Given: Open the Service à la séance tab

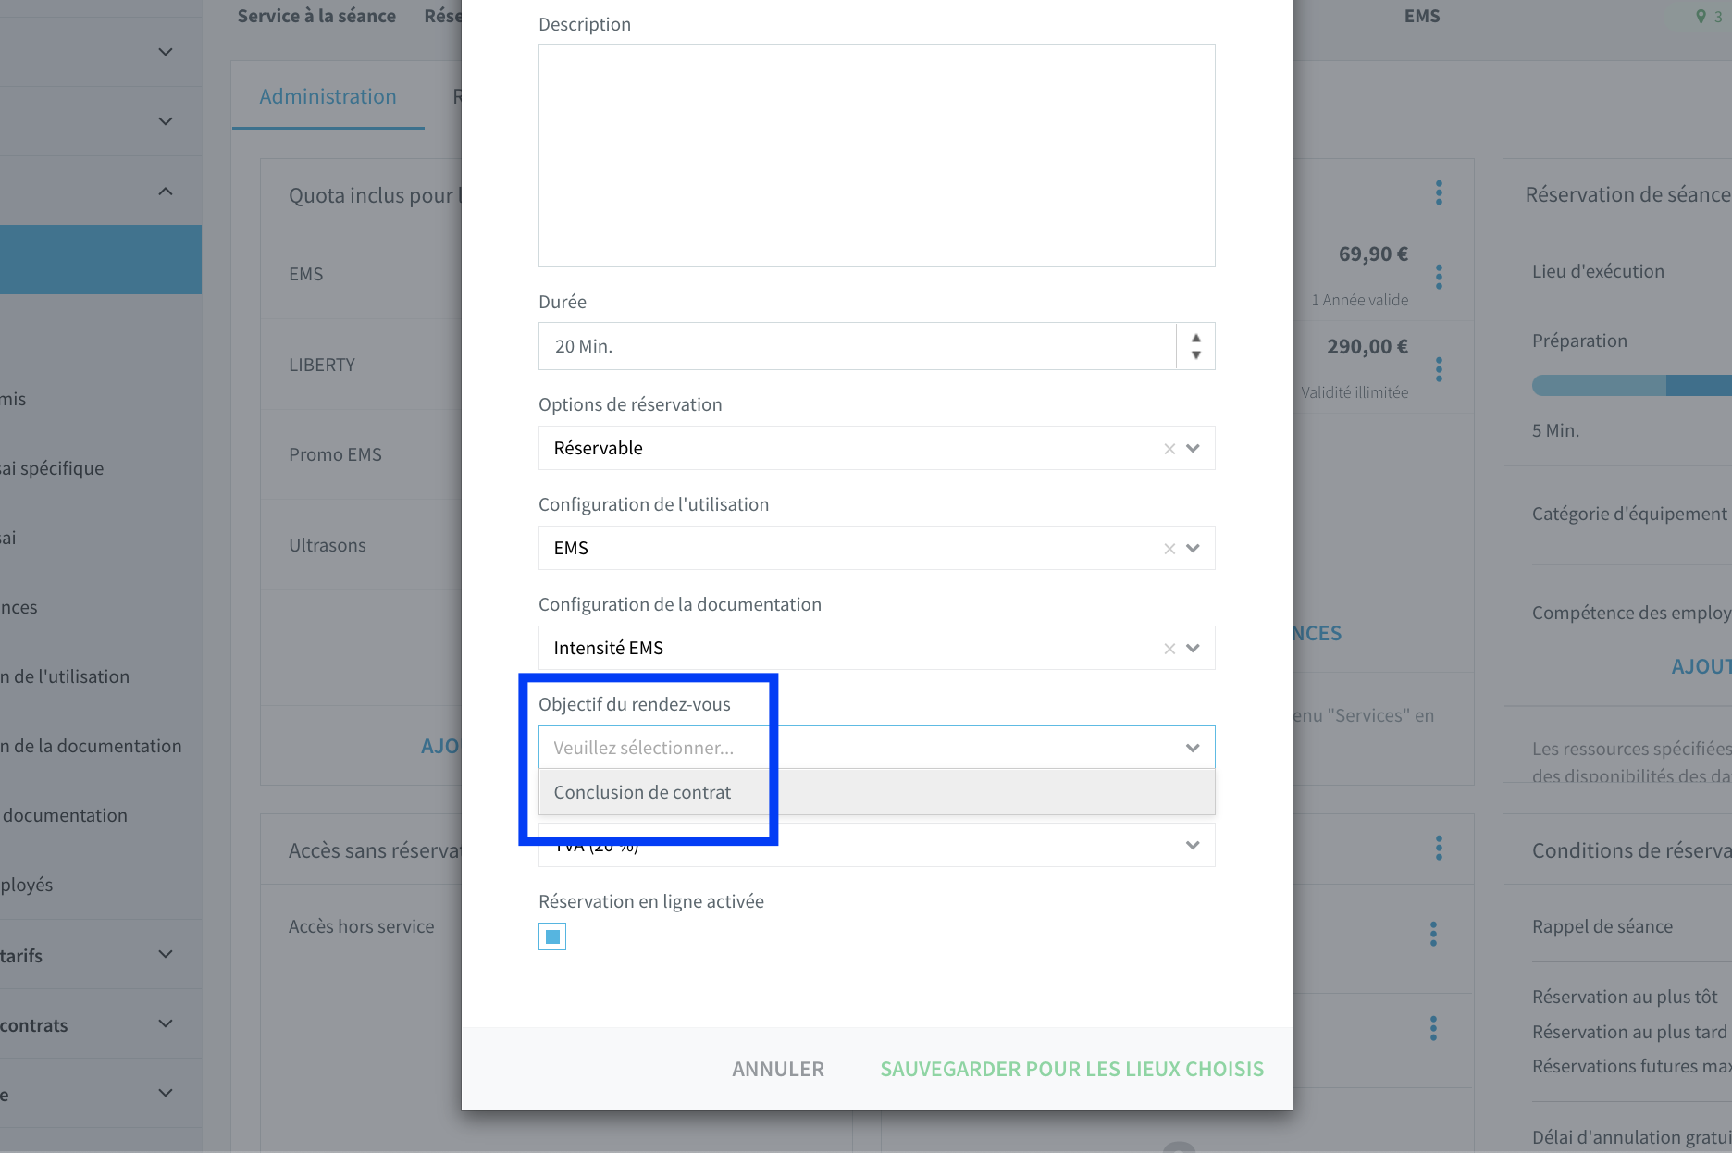Looking at the screenshot, I should 316,16.
